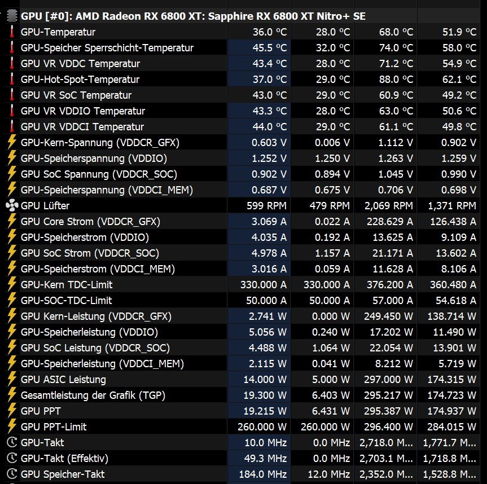
Task: Click the 184.0 MHz current Speicher-Takt value
Action: tap(263, 474)
